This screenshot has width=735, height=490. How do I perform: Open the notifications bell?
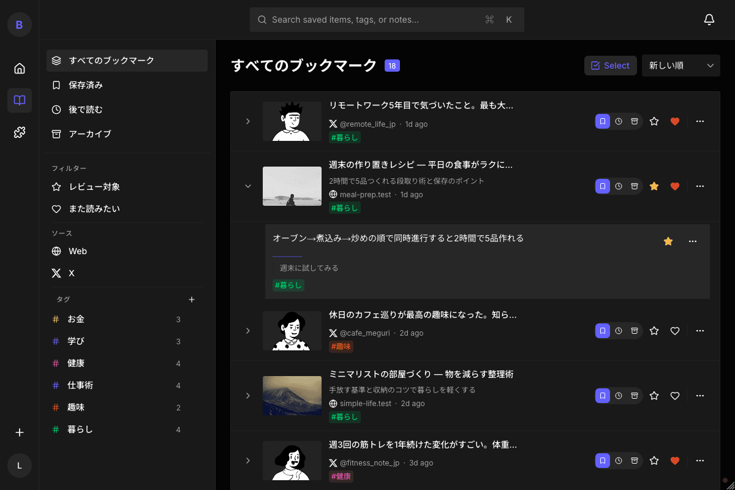pyautogui.click(x=709, y=20)
